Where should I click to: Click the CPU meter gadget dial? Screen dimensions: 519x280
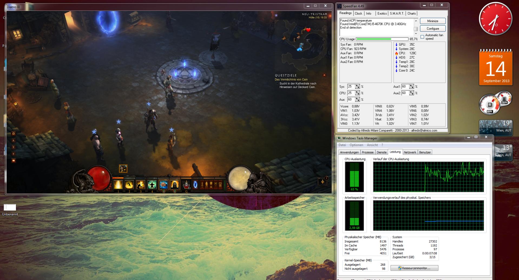point(490,104)
